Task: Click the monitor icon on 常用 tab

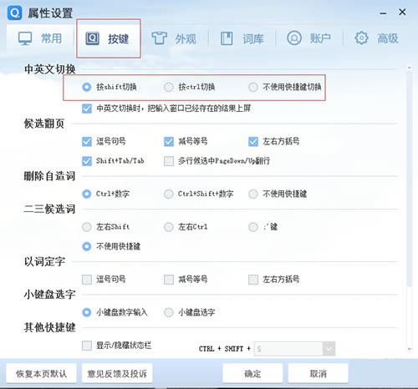Action: tap(25, 38)
